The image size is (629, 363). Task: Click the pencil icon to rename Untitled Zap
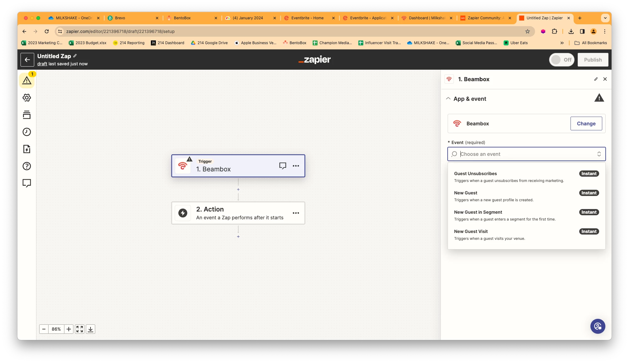pyautogui.click(x=75, y=56)
